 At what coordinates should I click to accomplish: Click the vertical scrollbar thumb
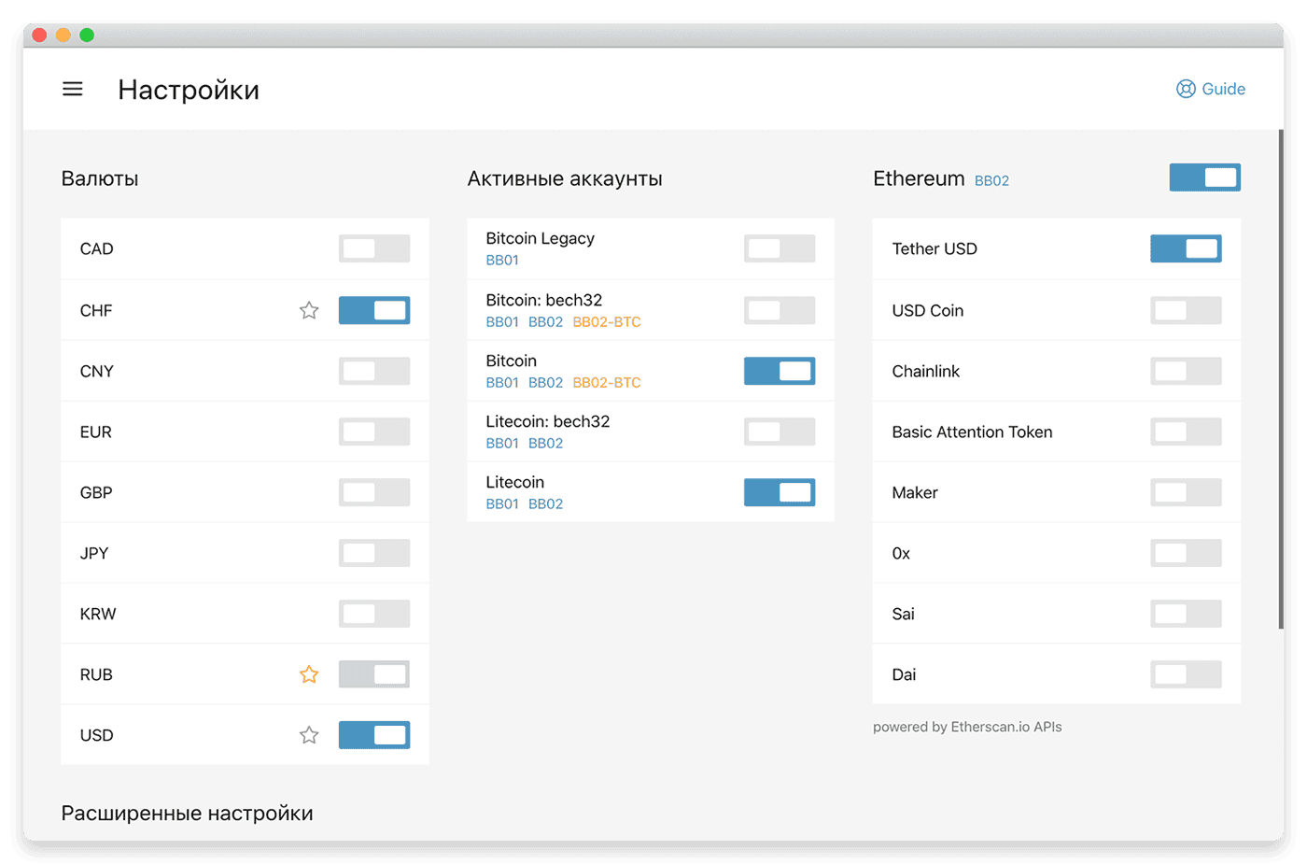click(x=1281, y=378)
